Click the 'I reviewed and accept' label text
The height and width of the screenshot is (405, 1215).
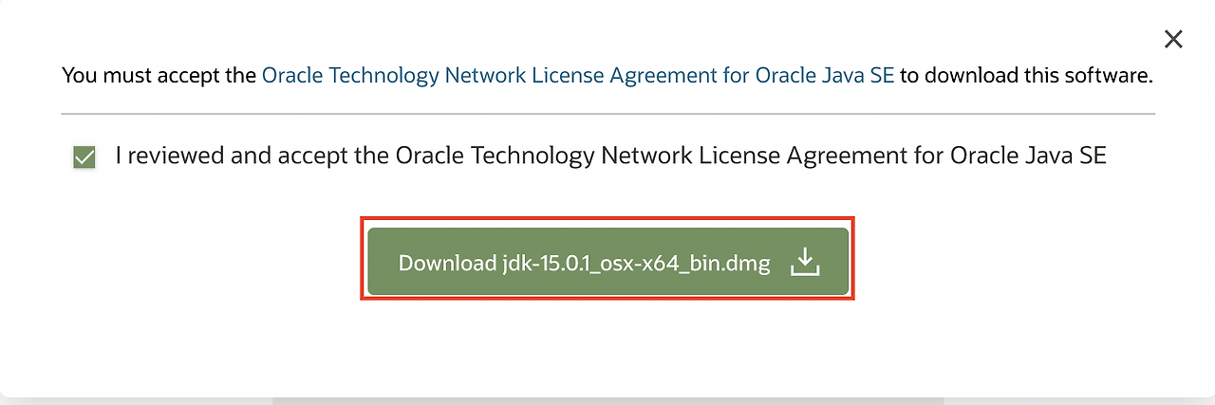point(611,156)
